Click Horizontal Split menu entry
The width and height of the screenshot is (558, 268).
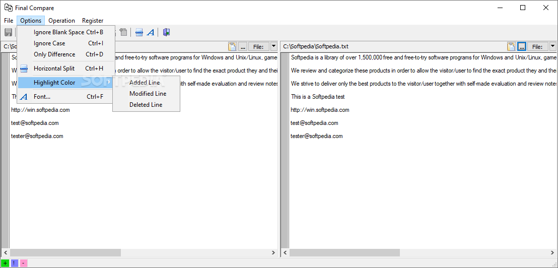[66, 69]
